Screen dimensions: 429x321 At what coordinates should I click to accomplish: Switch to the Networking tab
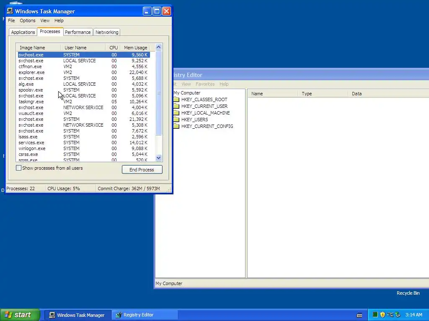tap(107, 32)
